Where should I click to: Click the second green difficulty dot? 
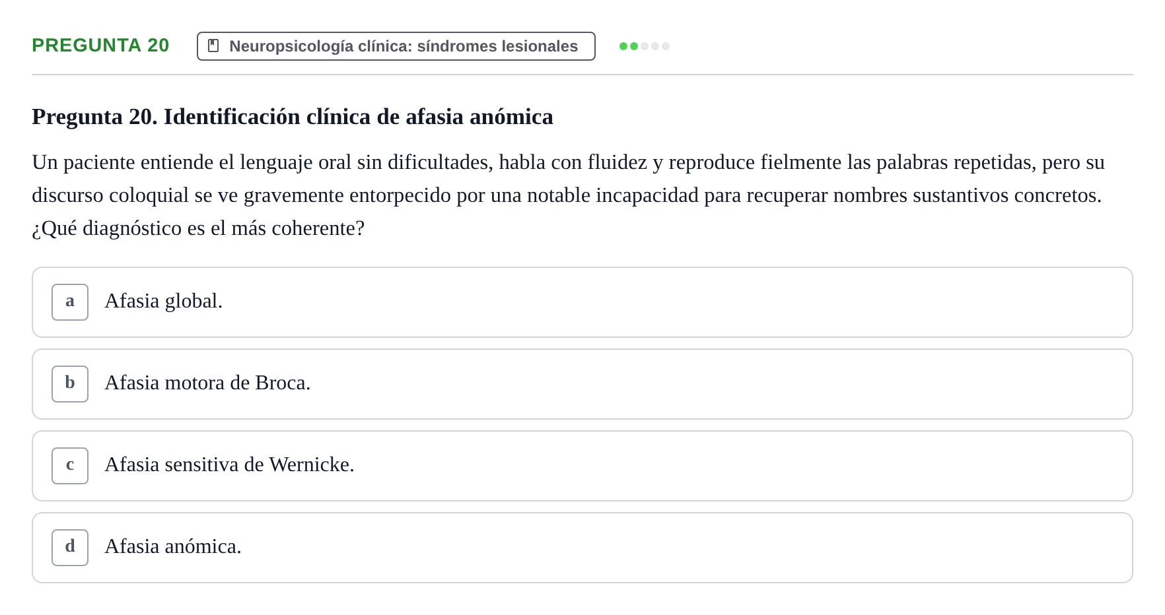pos(634,46)
